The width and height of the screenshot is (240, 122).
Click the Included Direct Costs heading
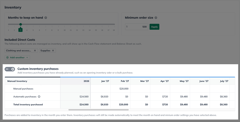coord(20,40)
